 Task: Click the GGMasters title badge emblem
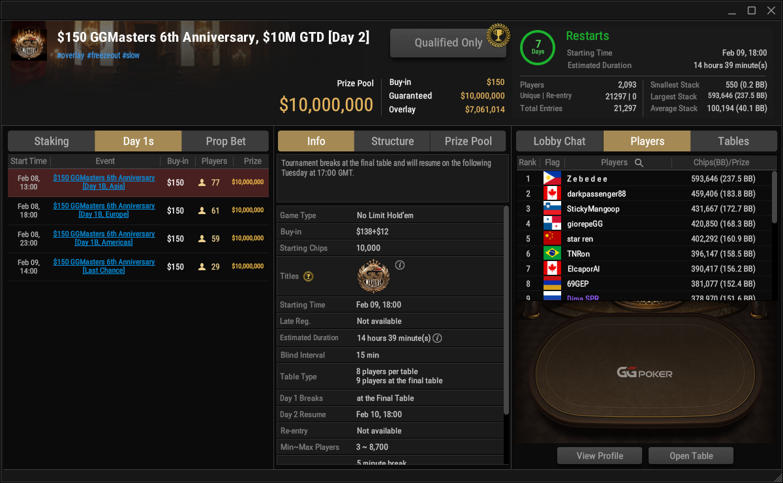(374, 277)
